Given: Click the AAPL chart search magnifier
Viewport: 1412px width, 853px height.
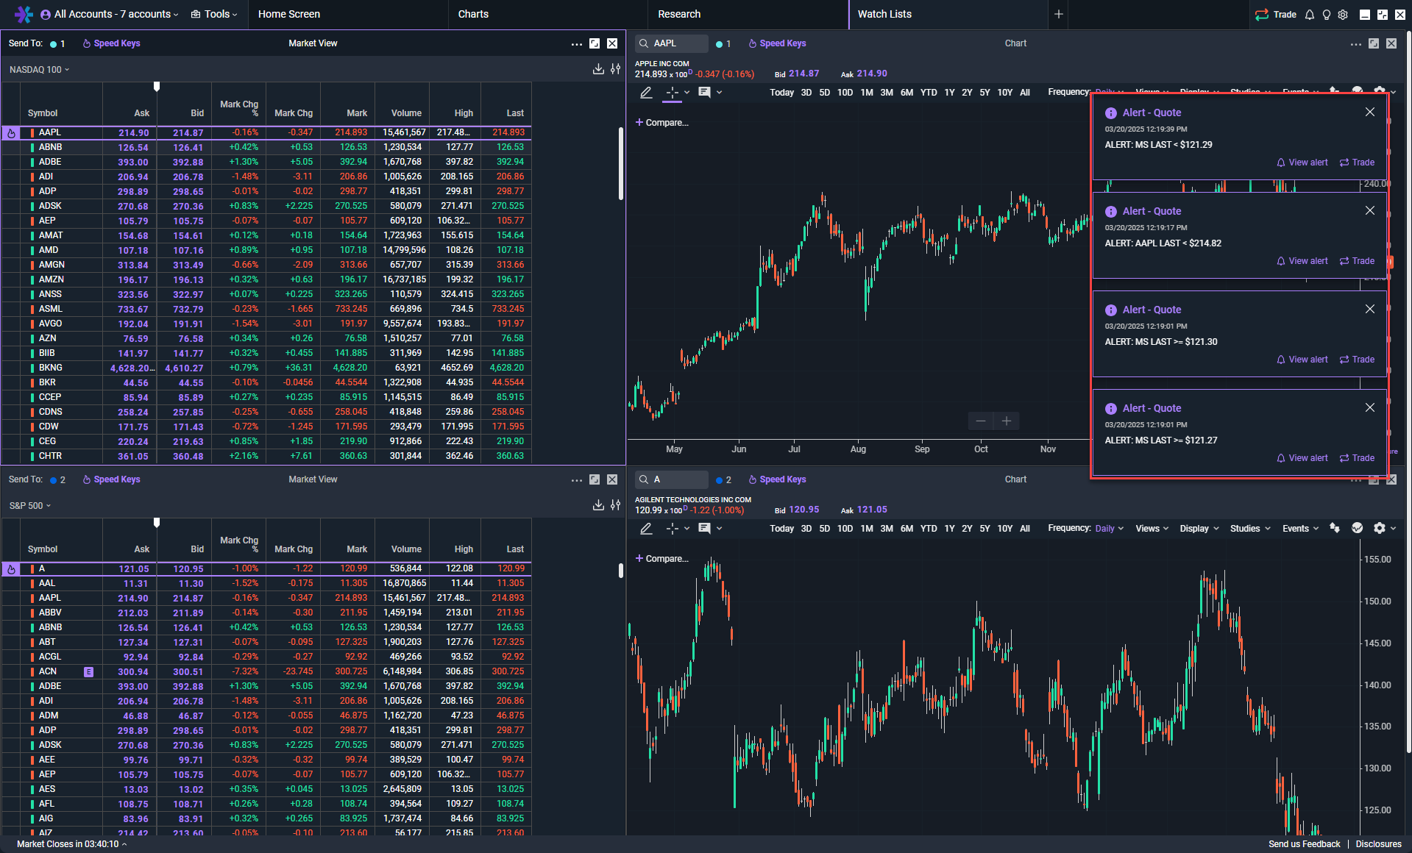Looking at the screenshot, I should [644, 43].
